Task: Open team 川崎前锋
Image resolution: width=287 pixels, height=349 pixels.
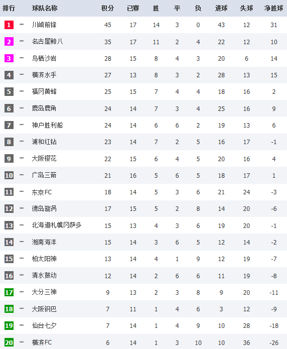Action: click(x=44, y=25)
